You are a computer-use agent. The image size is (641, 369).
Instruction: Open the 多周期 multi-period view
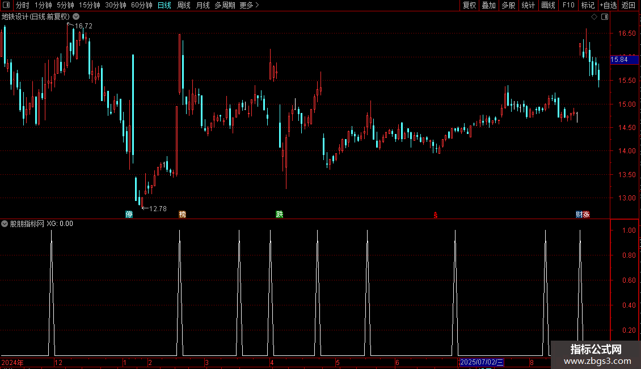[225, 5]
